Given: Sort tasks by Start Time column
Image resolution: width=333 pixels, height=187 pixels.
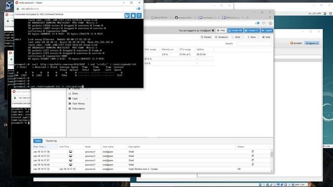Looking at the screenshot, I should tap(45, 146).
